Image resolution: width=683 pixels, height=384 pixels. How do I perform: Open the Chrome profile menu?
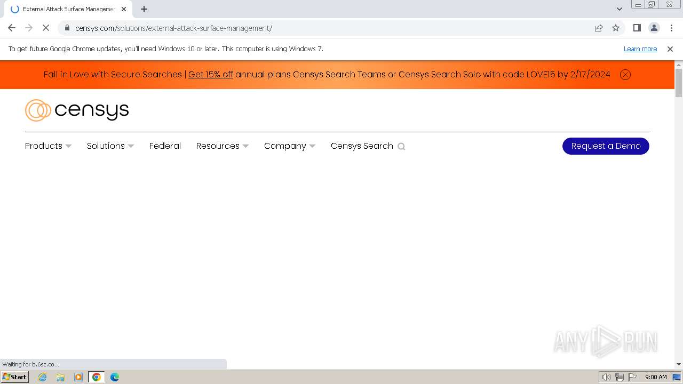point(654,28)
